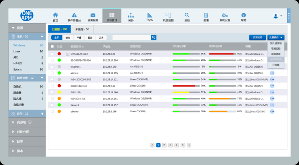299x165 pixels.
Task: Open 系统设置 gears icon
Action: coord(225,15)
